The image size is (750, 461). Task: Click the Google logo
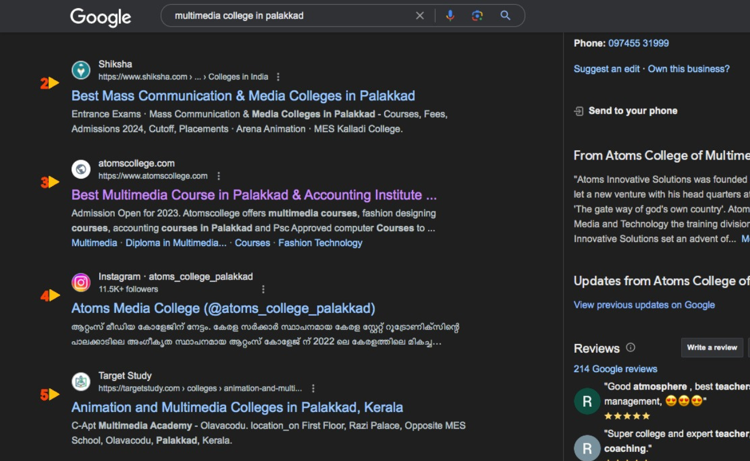point(100,17)
